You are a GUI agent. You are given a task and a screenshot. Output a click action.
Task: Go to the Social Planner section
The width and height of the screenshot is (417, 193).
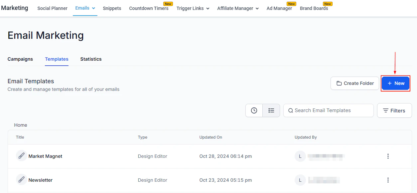pos(52,8)
